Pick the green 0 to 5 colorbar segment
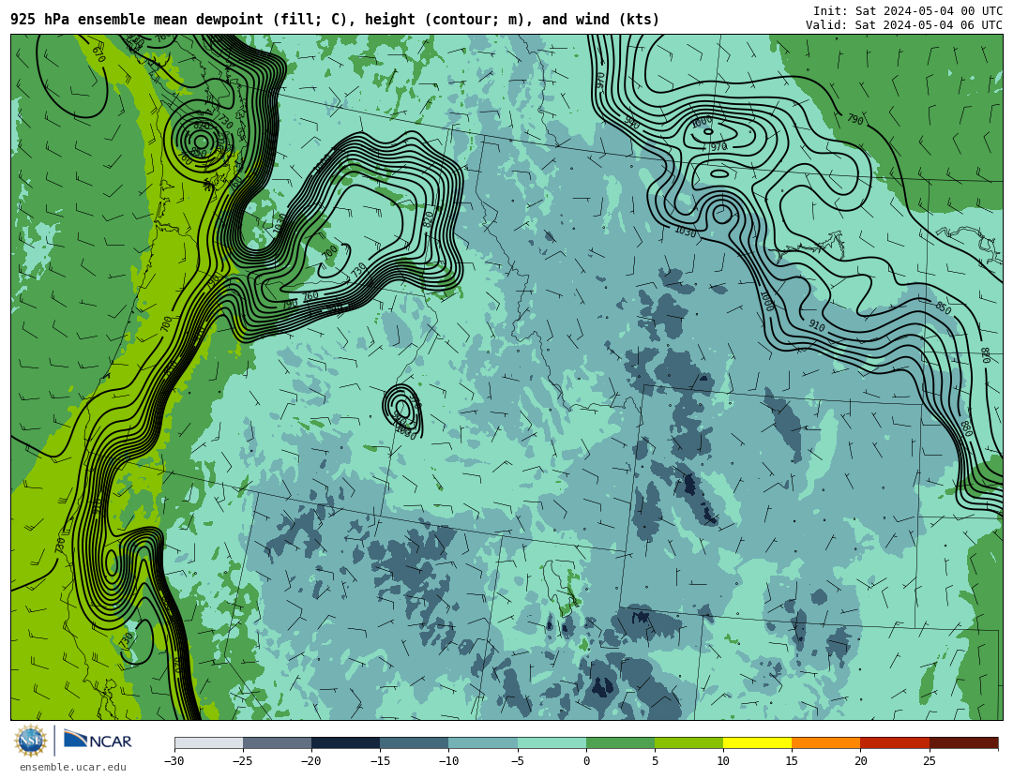The width and height of the screenshot is (1013, 779). (620, 743)
